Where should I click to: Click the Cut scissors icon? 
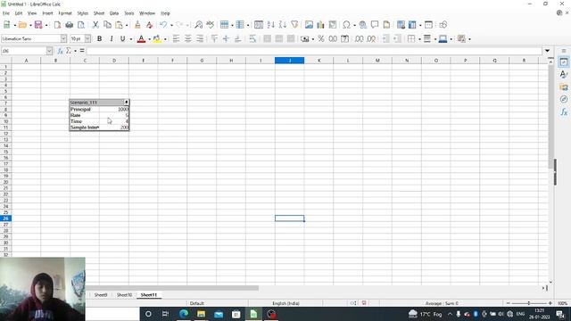coord(95,25)
